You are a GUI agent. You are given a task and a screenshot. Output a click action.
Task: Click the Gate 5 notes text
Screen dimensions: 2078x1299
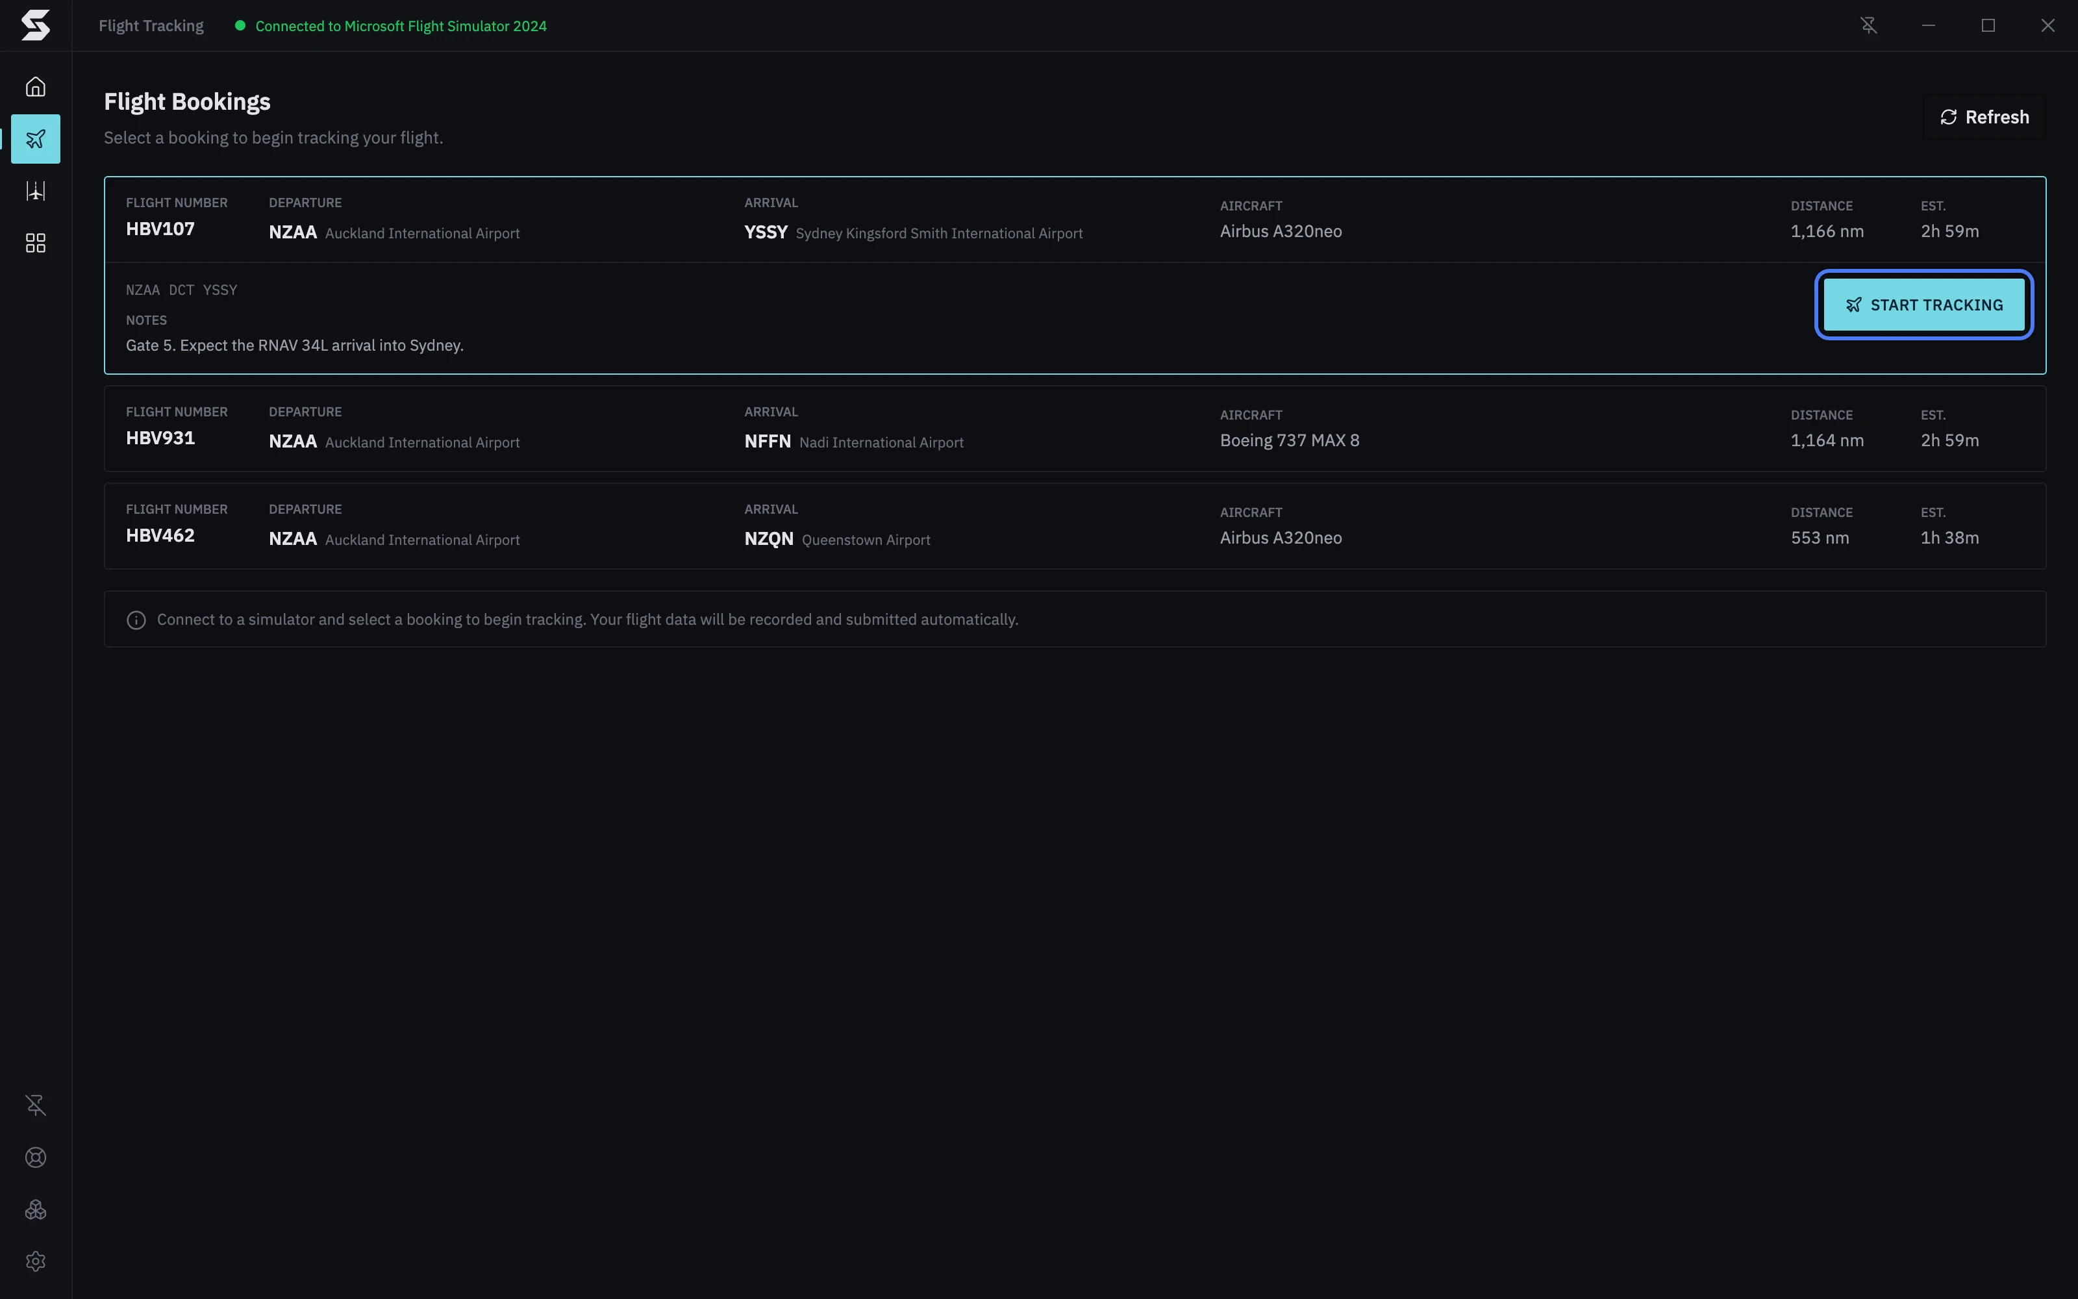click(295, 346)
